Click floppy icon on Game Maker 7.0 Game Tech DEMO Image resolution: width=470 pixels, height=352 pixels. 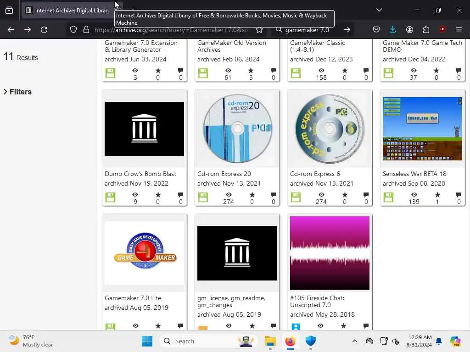pos(388,73)
